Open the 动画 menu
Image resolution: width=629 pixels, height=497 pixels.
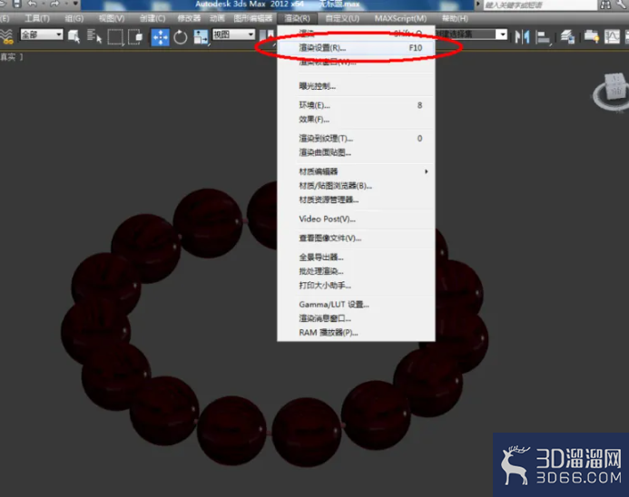pyautogui.click(x=217, y=18)
